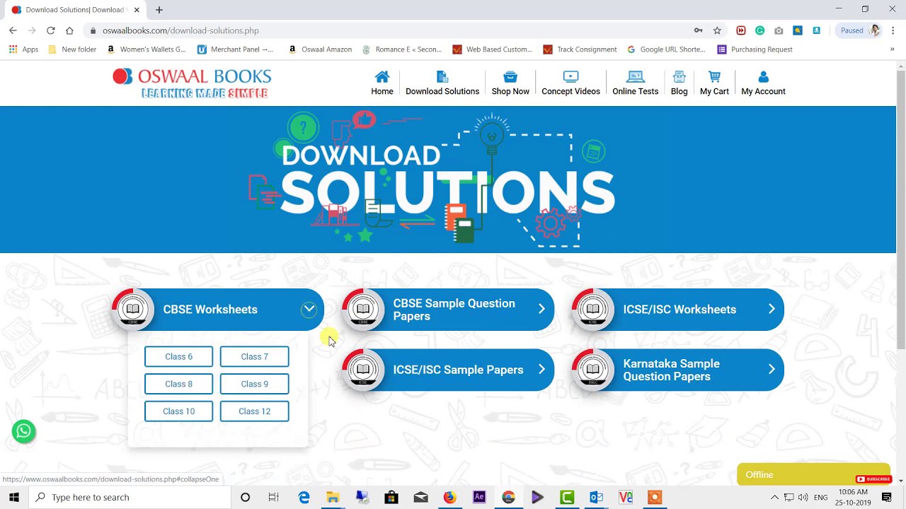906x509 pixels.
Task: Click the address bar URL
Action: (180, 30)
